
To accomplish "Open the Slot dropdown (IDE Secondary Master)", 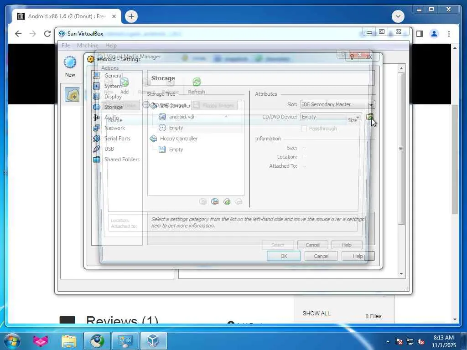I will (x=337, y=104).
